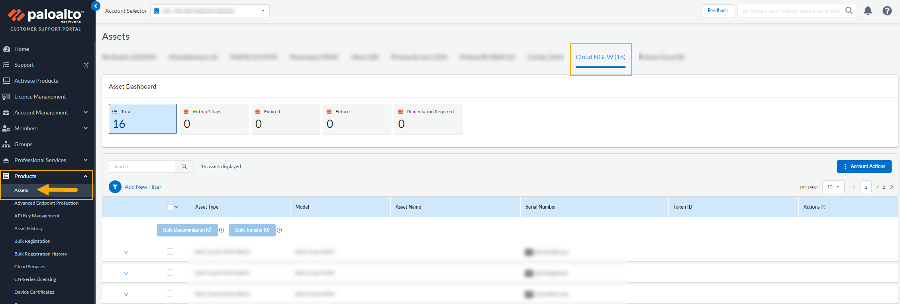900x304 pixels.
Task: Click the asset search magnifier button
Action: [184, 167]
